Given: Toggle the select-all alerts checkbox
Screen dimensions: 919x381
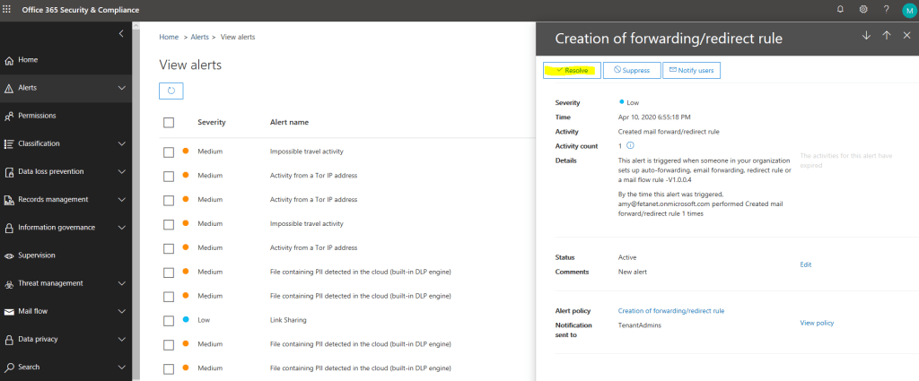Looking at the screenshot, I should pos(169,122).
